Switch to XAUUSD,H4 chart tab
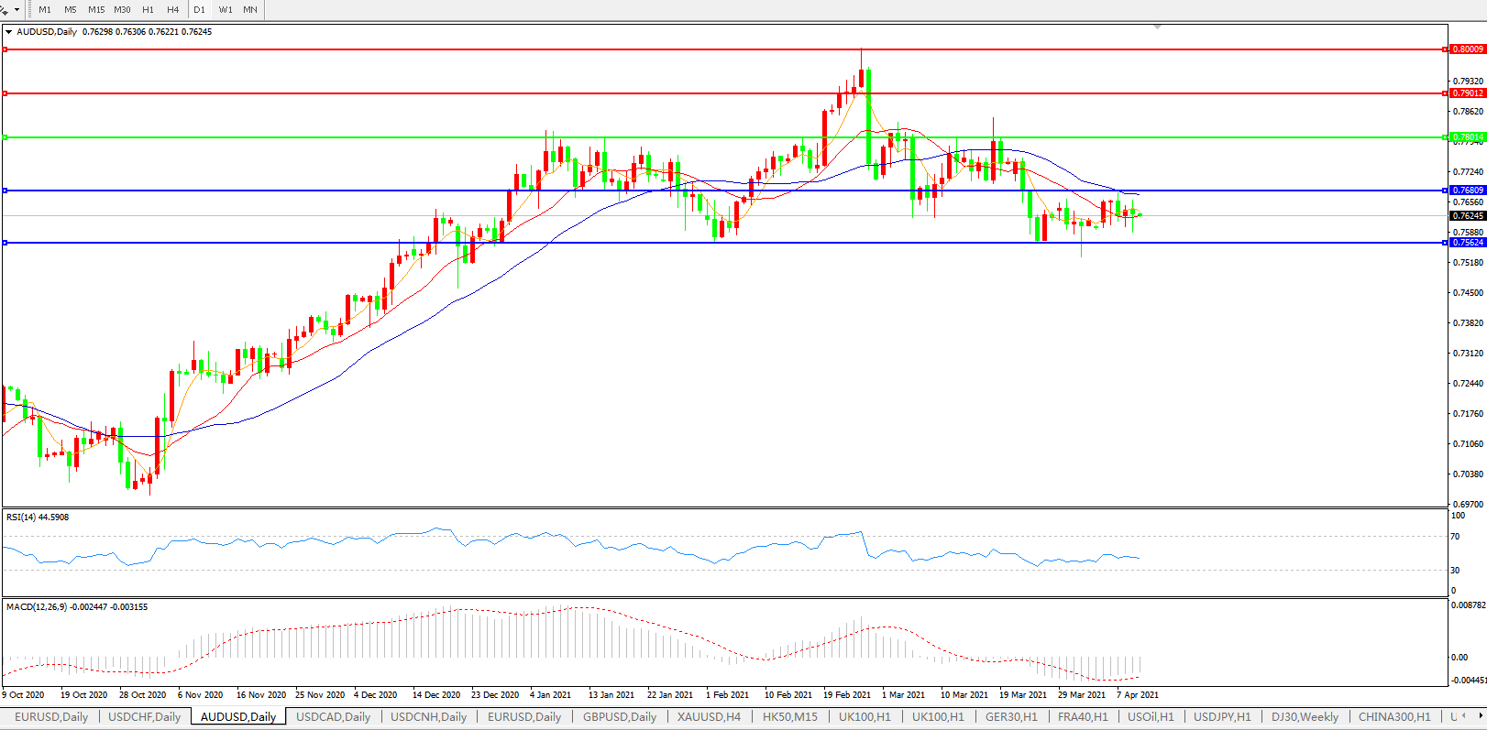Screen dimensions: 1487x730 pos(709,717)
